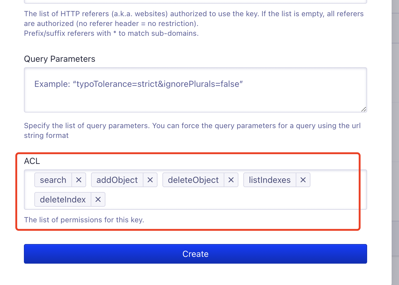399x285 pixels.
Task: Click the empty space in ACL field
Action: (x=233, y=199)
